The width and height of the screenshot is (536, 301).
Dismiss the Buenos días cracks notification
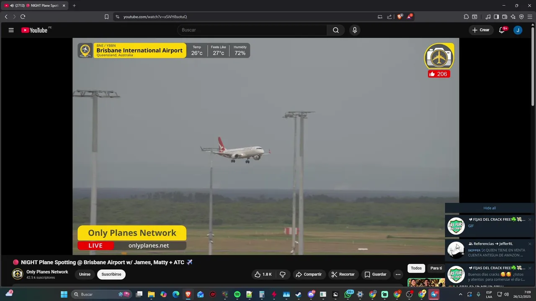click(530, 268)
